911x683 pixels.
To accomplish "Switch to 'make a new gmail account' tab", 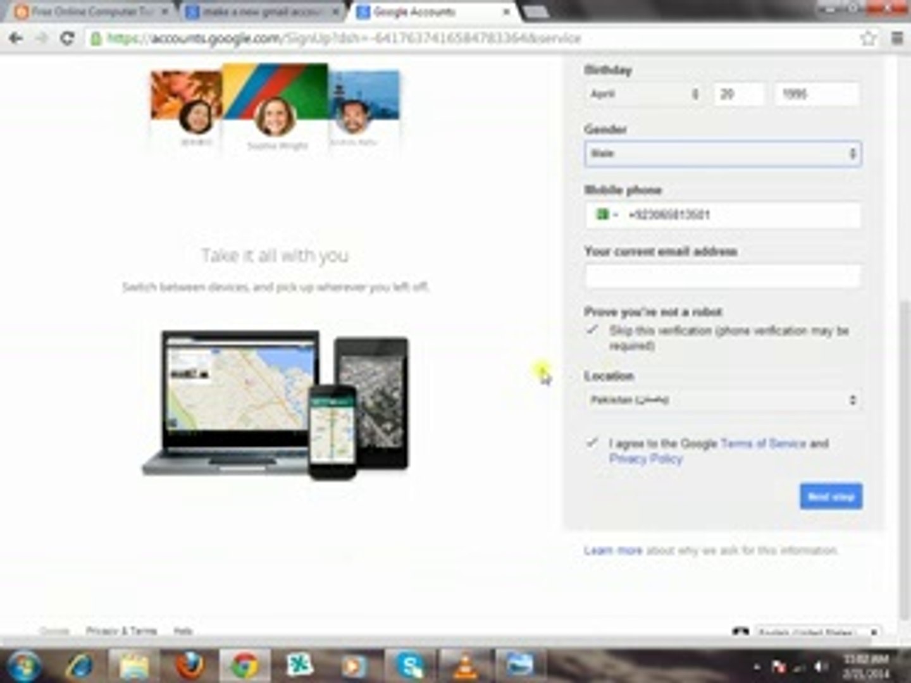I will tap(261, 12).
